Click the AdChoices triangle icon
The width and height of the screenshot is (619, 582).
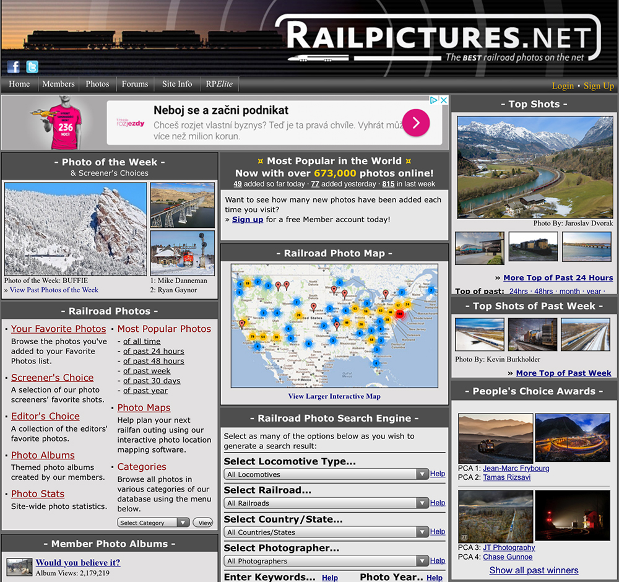(x=434, y=100)
